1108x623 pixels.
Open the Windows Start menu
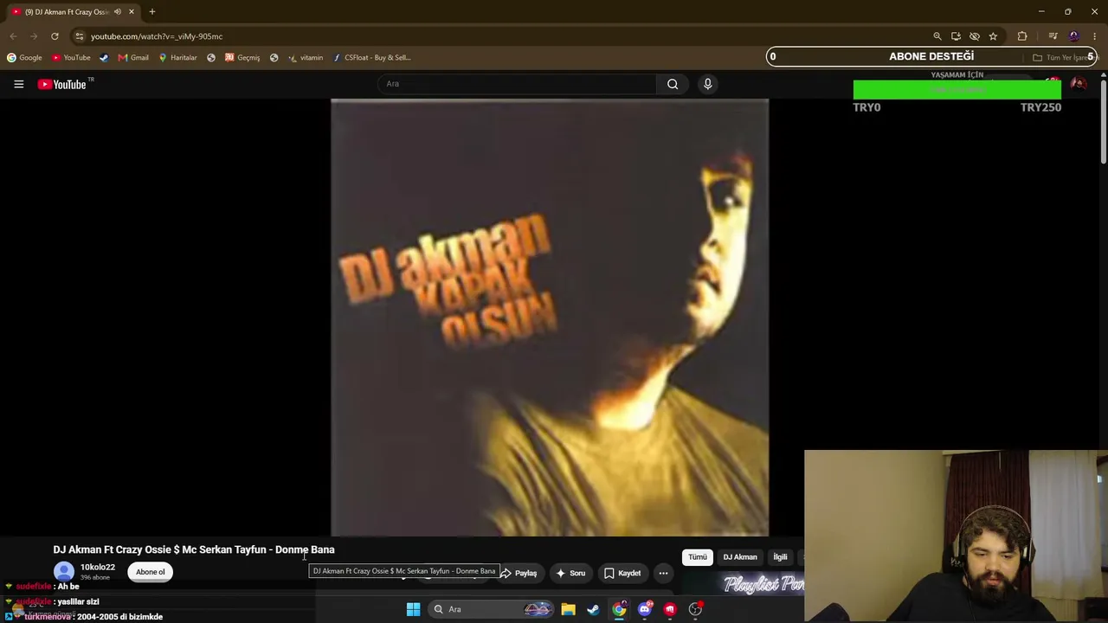413,609
